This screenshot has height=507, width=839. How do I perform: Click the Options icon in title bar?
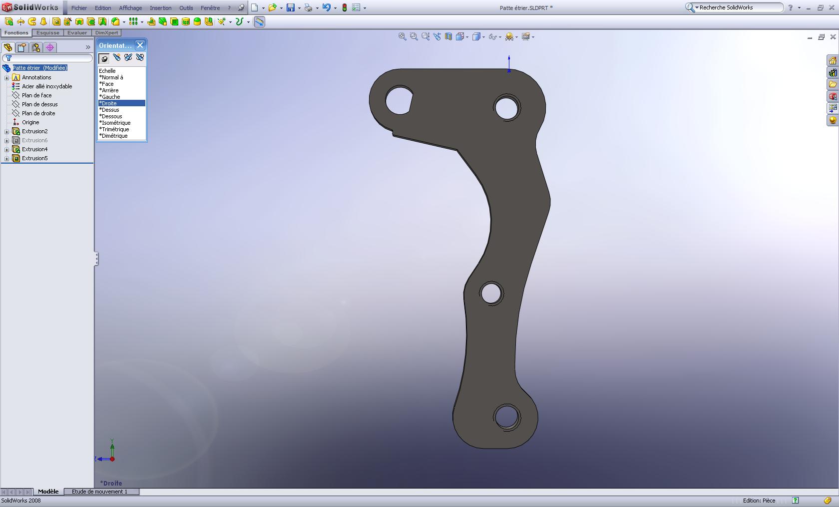[356, 7]
